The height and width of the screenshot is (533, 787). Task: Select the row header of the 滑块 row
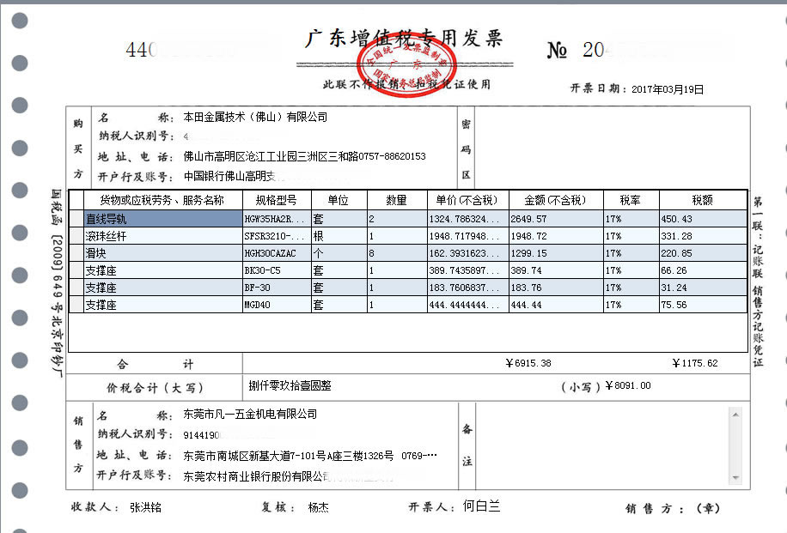[76, 252]
